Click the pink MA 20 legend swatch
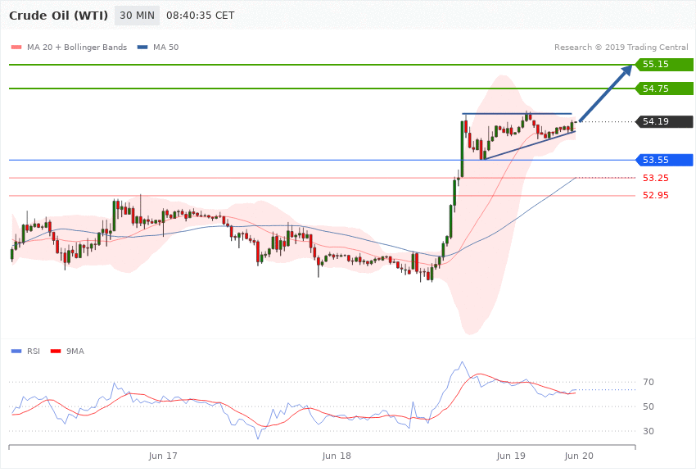 point(16,48)
